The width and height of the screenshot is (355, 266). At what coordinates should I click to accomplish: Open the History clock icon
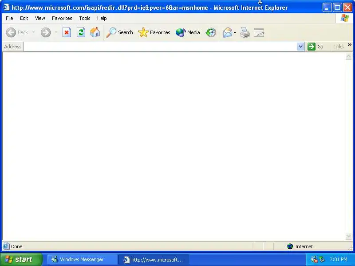211,32
